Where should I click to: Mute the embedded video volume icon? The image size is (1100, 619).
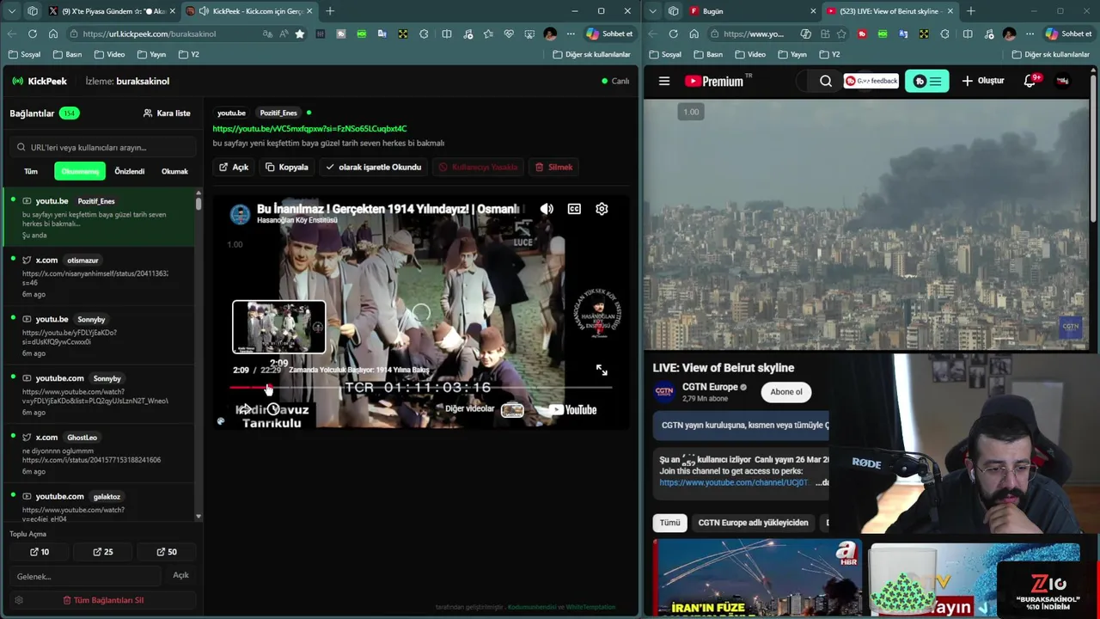click(547, 209)
